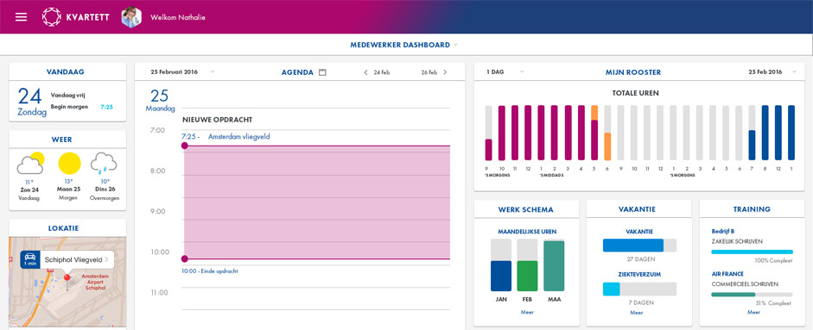Click the Lokatie map thumbnail
Screen dimensions: 813x330
[67, 282]
